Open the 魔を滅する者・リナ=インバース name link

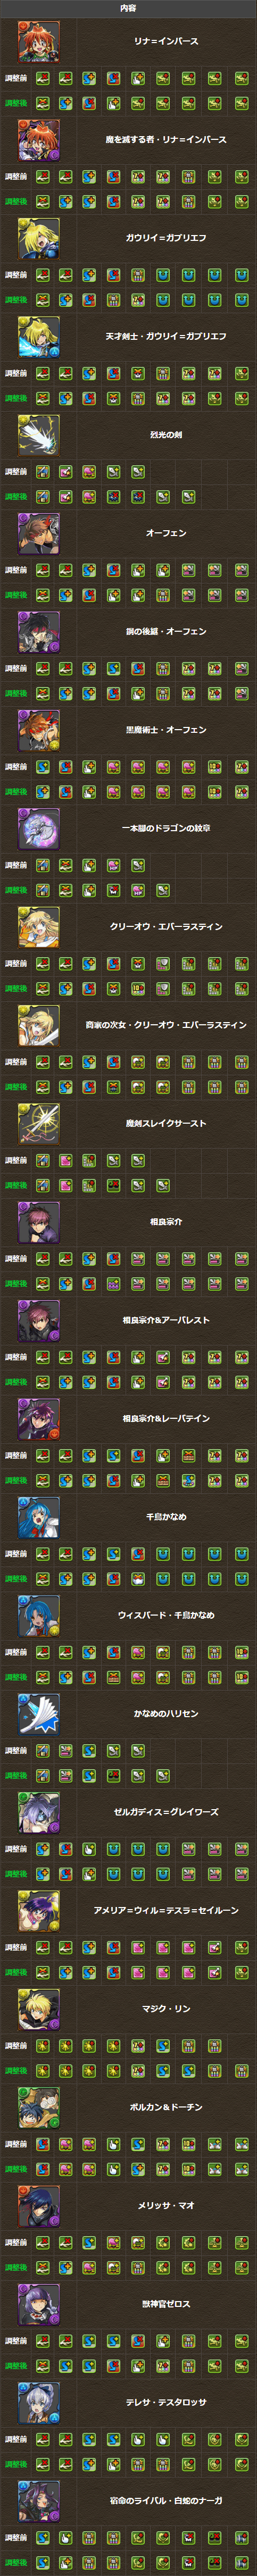pos(166,140)
